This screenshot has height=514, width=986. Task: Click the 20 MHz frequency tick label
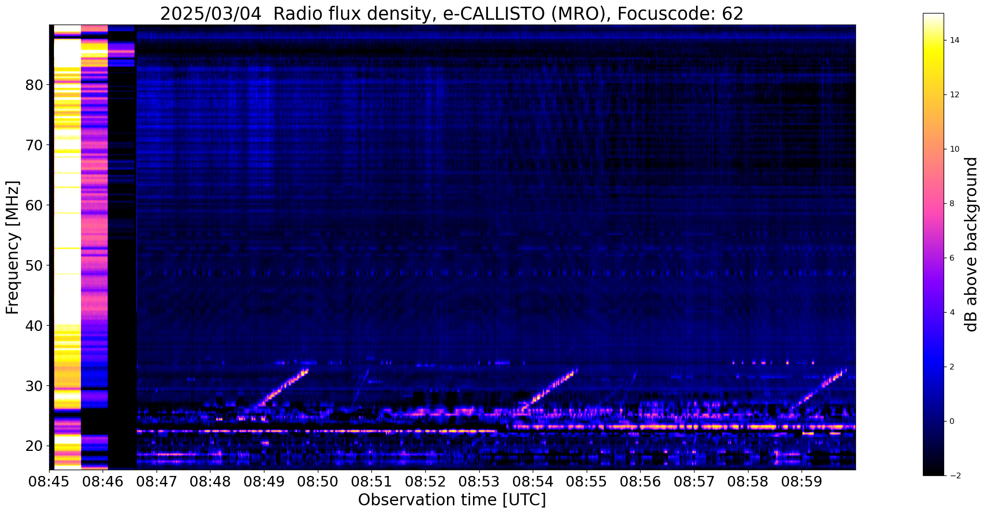(x=34, y=447)
